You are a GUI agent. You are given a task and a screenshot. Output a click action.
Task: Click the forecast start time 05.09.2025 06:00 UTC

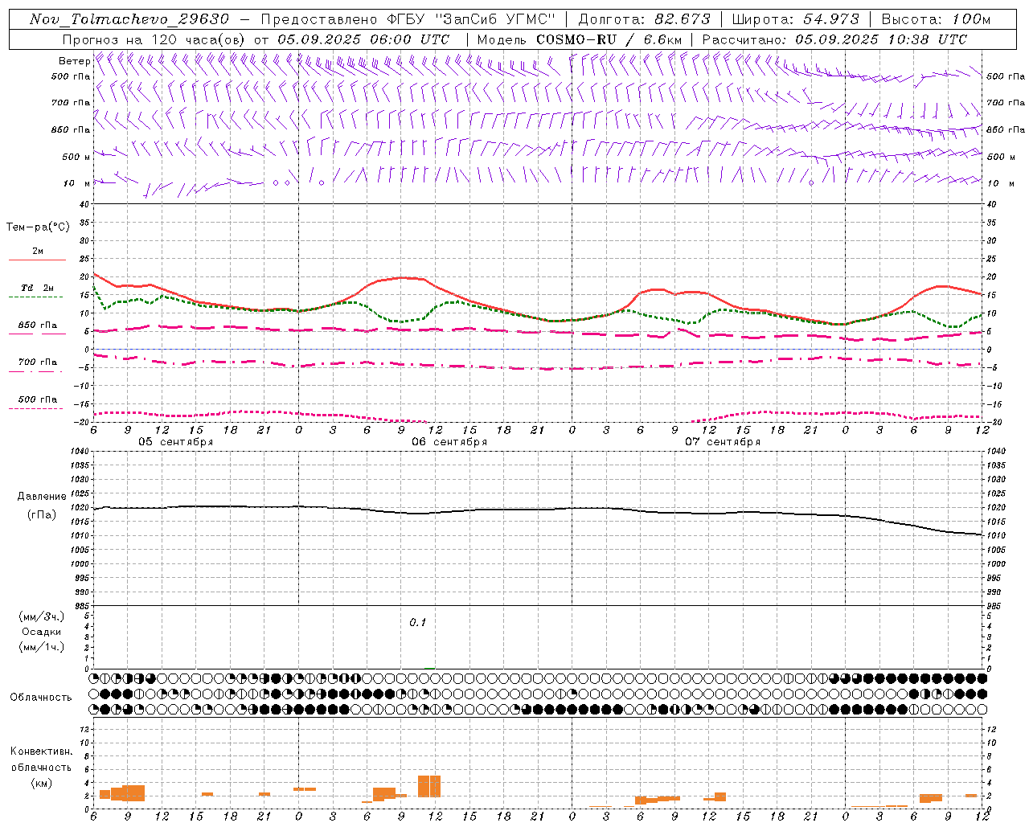coord(363,39)
